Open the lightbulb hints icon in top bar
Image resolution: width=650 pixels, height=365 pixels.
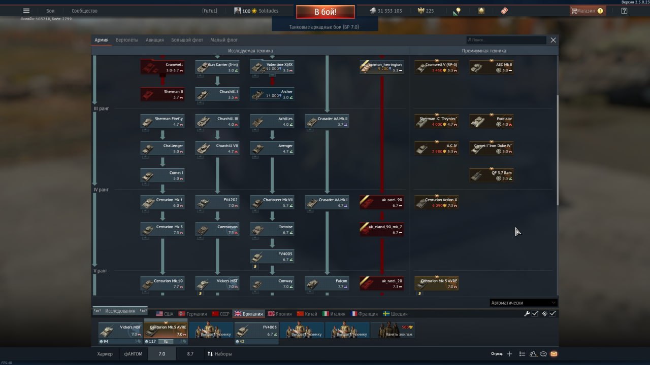[457, 11]
